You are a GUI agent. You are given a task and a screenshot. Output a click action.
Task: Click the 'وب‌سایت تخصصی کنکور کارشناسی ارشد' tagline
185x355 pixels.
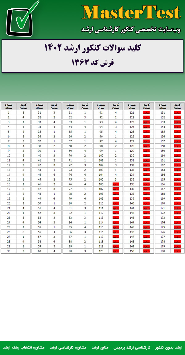pyautogui.click(x=131, y=29)
